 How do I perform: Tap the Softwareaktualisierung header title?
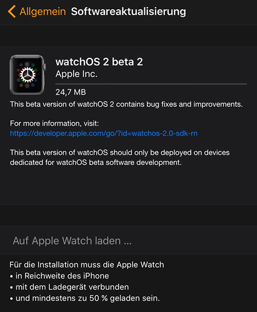[x=128, y=11]
